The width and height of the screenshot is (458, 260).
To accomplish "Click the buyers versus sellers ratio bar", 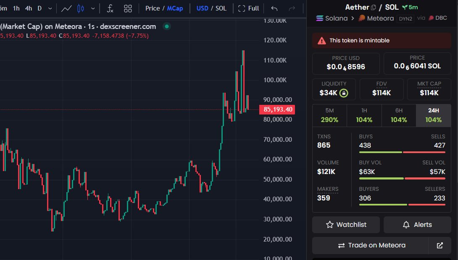I will coord(402,205).
